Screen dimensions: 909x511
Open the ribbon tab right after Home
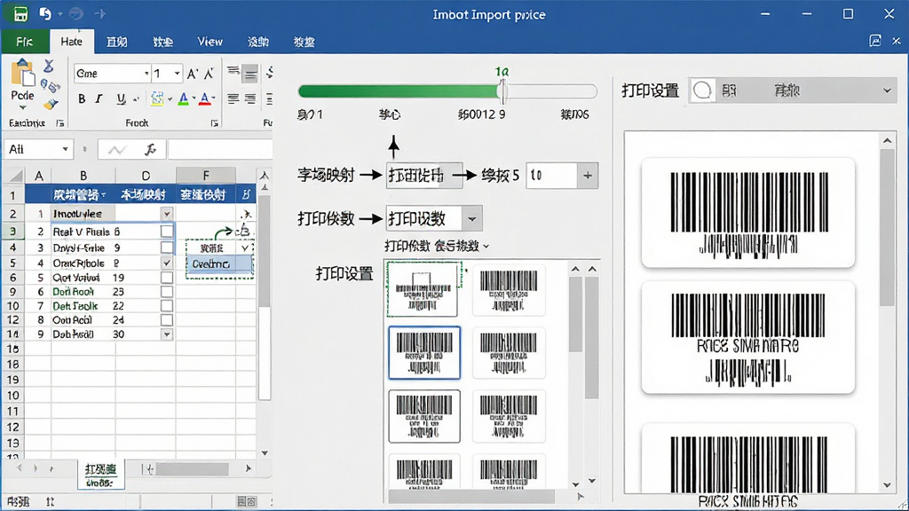point(116,42)
